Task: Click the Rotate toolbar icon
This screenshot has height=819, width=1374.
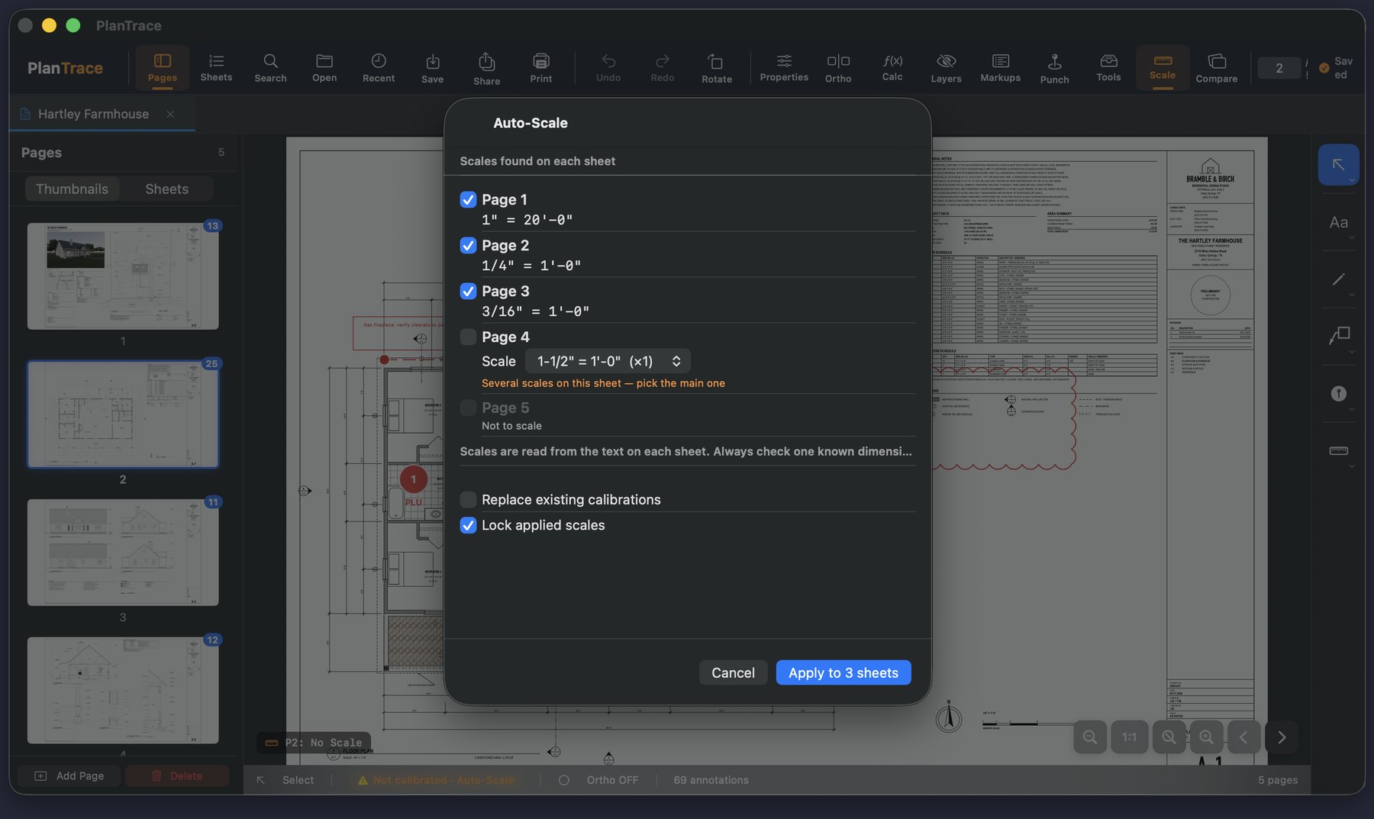Action: tap(717, 67)
